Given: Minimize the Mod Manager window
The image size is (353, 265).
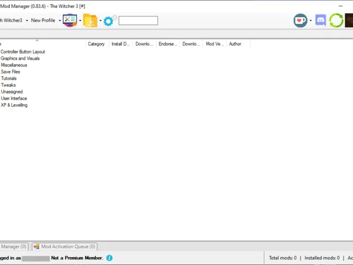Looking at the screenshot, I should point(341,6).
